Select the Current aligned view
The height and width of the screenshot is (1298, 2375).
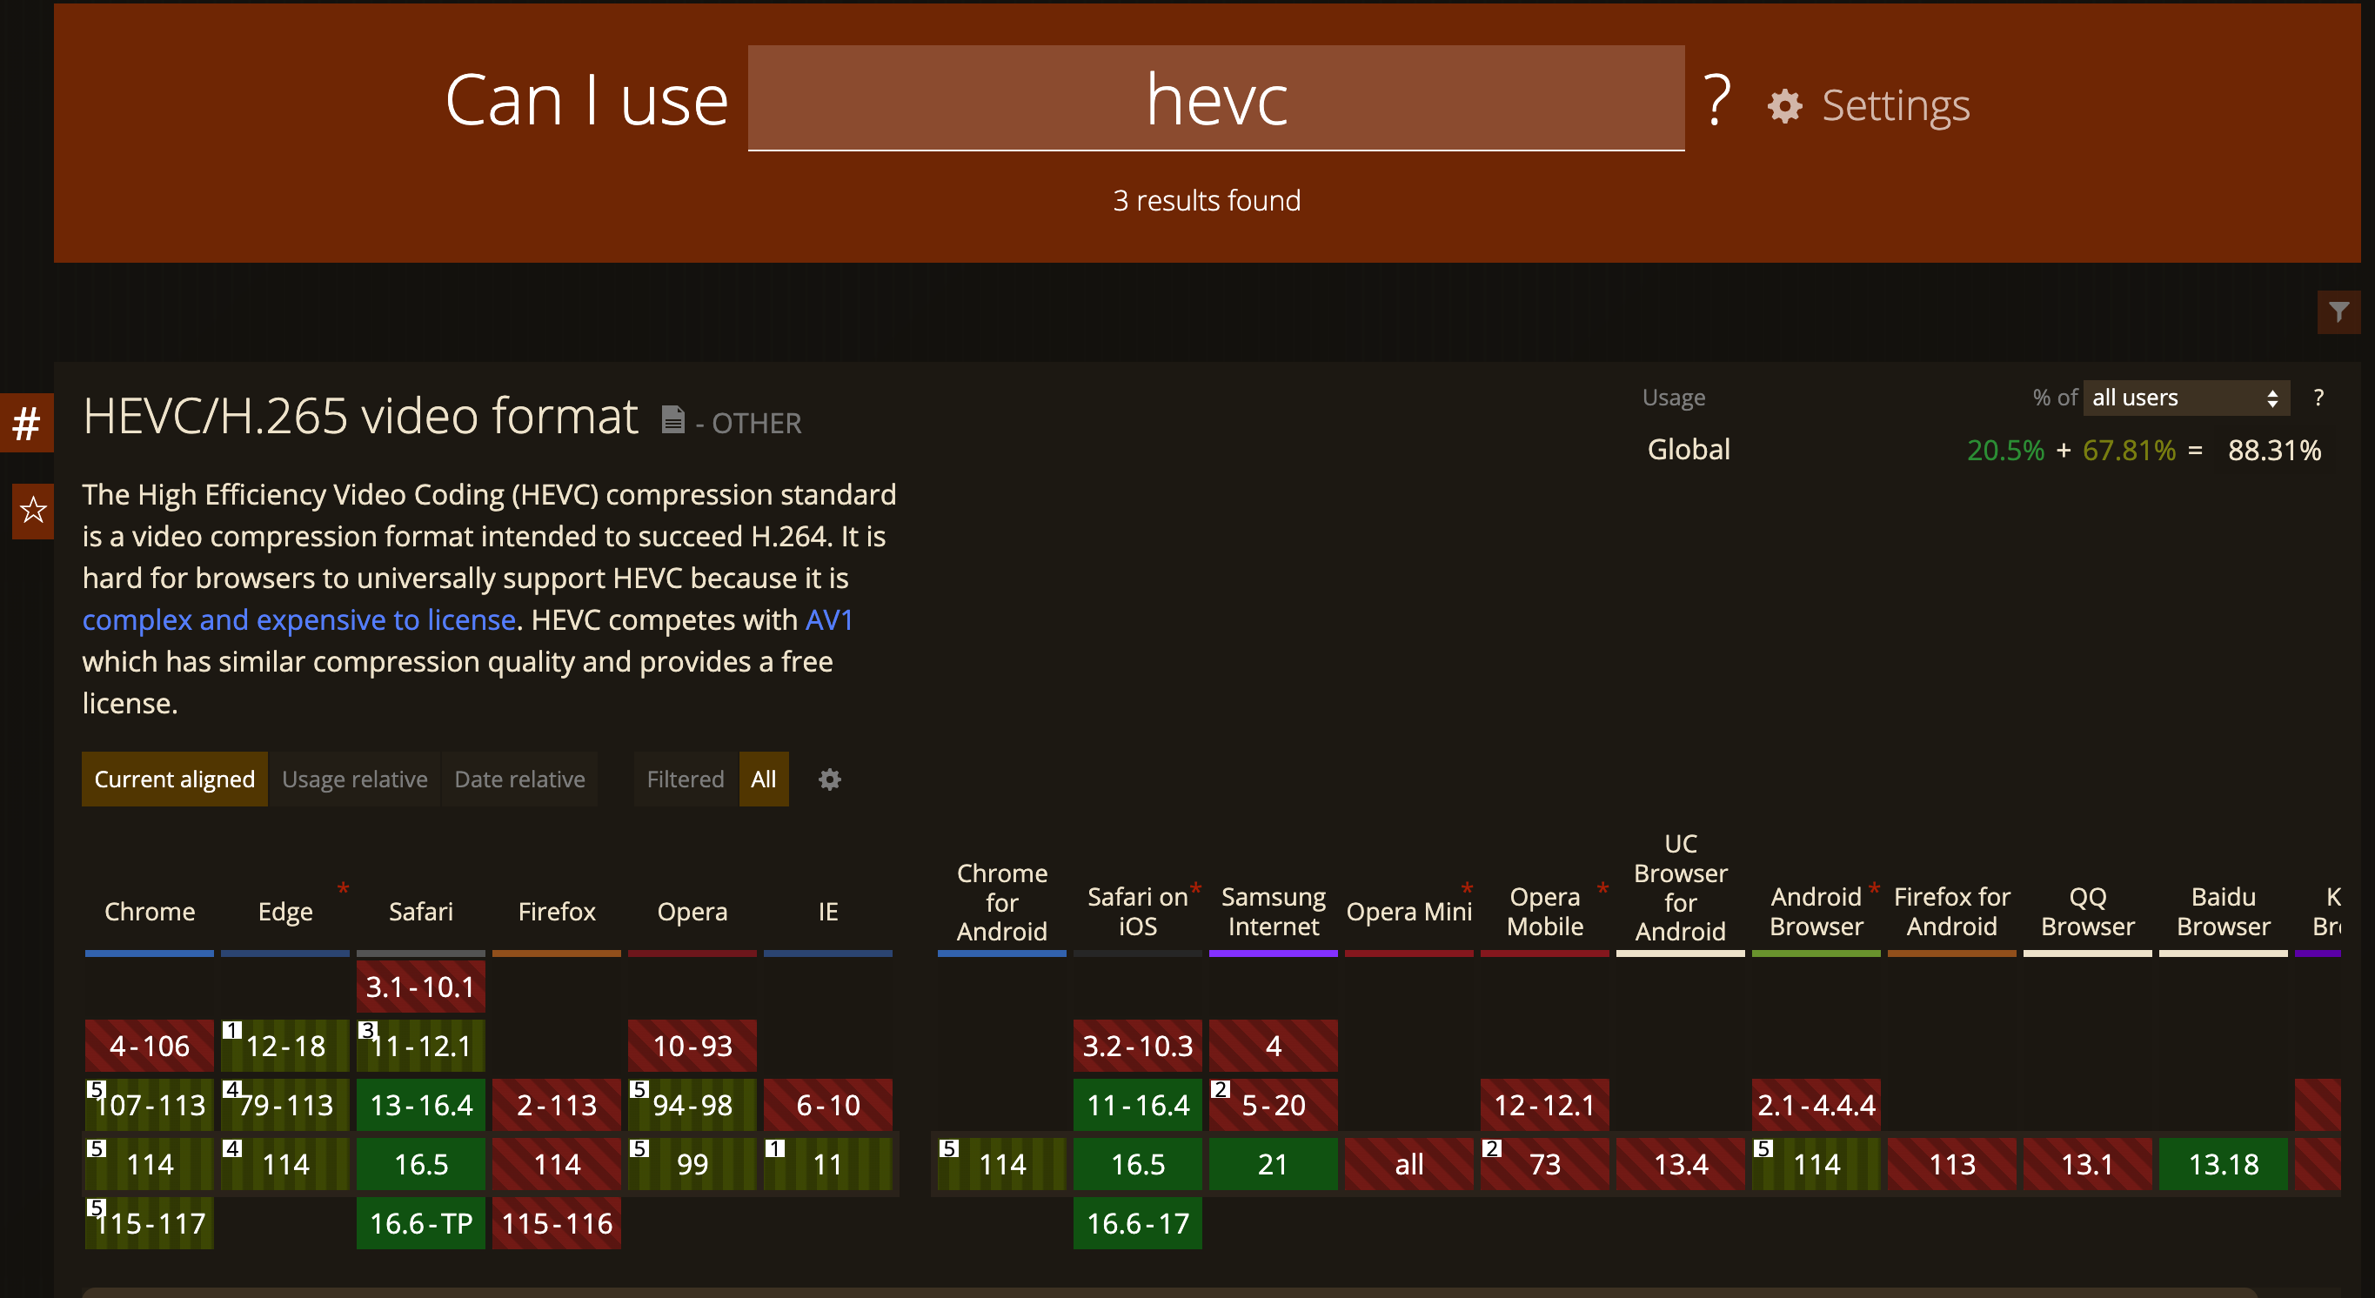[x=174, y=779]
